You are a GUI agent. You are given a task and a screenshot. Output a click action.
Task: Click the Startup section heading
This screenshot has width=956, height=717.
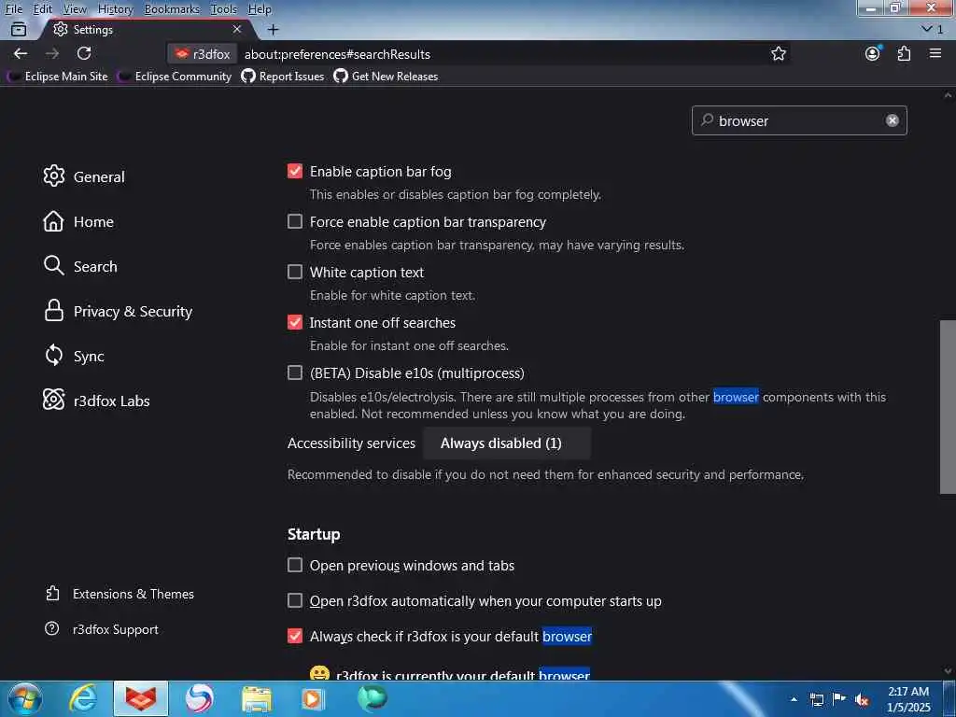pyautogui.click(x=314, y=534)
